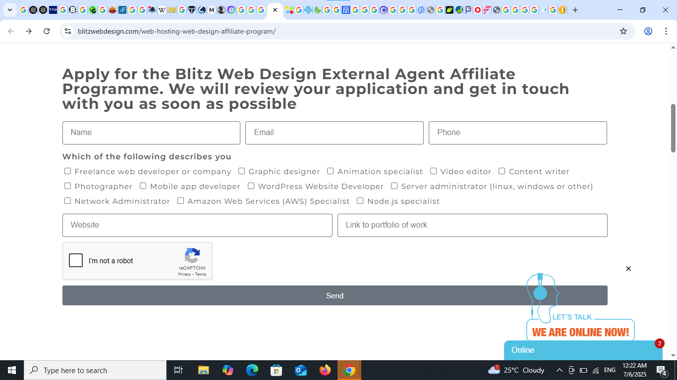Open Outlook from the taskbar
The image size is (677, 380).
301,370
